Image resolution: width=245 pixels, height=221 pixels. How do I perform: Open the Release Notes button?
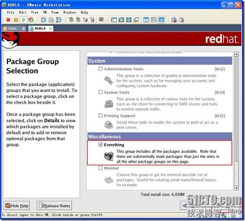(54, 206)
